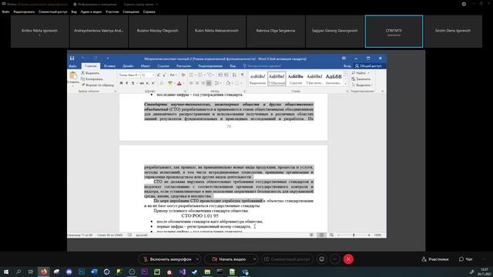
Task: Open the Вставка tab in Word ribbon
Action: click(109, 66)
